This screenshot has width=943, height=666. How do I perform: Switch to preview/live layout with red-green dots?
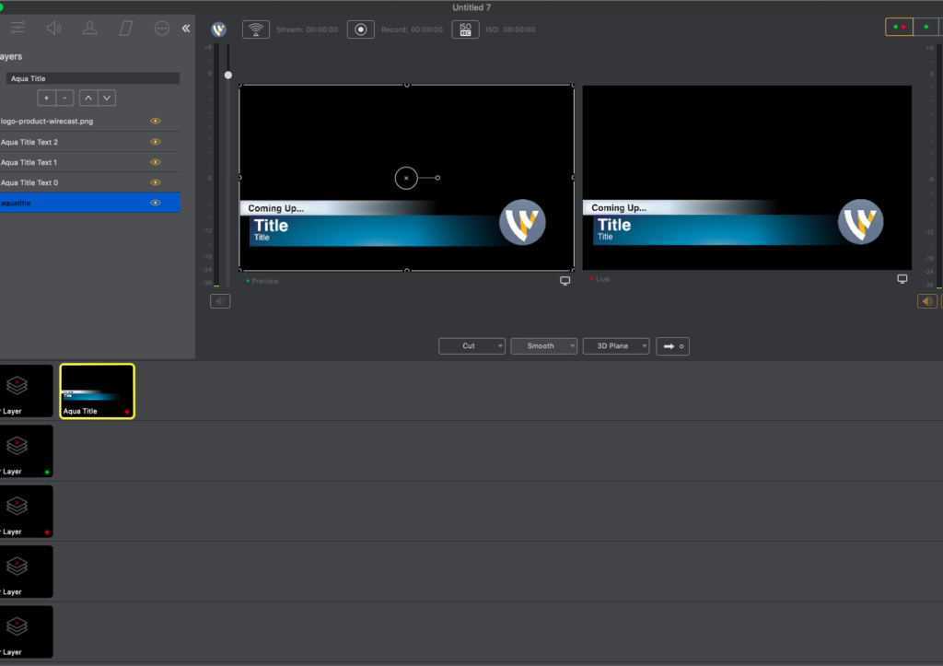pos(899,27)
